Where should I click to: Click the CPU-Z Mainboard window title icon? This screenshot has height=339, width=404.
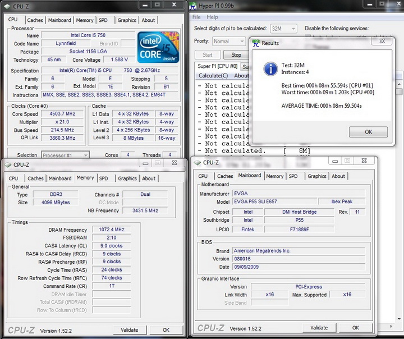tap(198, 162)
